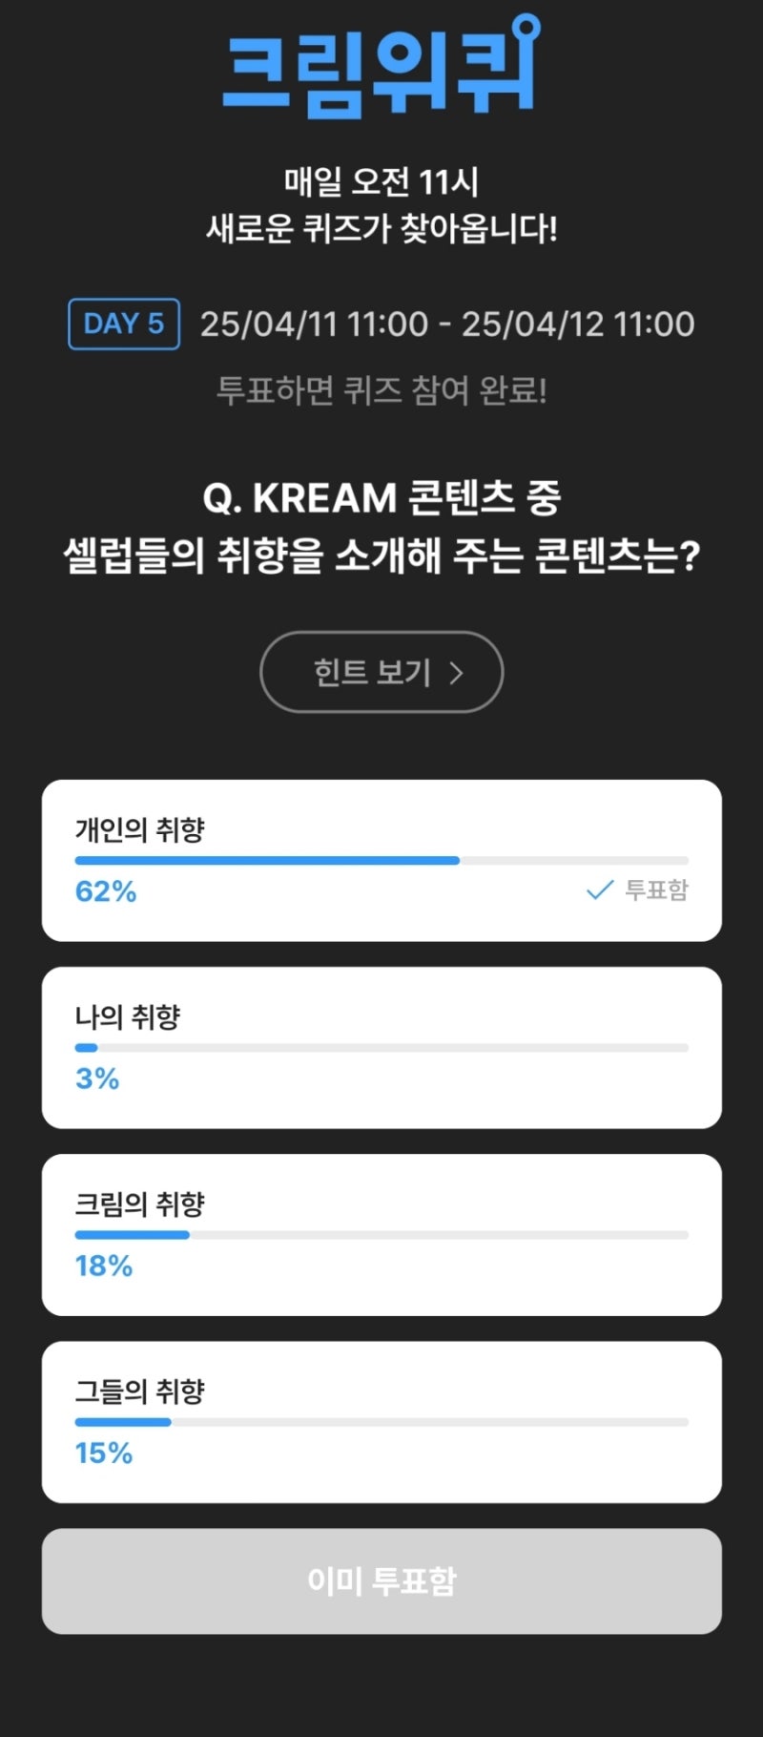The width and height of the screenshot is (763, 1737).
Task: Click the 3% progress bar
Action: pyautogui.click(x=381, y=1048)
